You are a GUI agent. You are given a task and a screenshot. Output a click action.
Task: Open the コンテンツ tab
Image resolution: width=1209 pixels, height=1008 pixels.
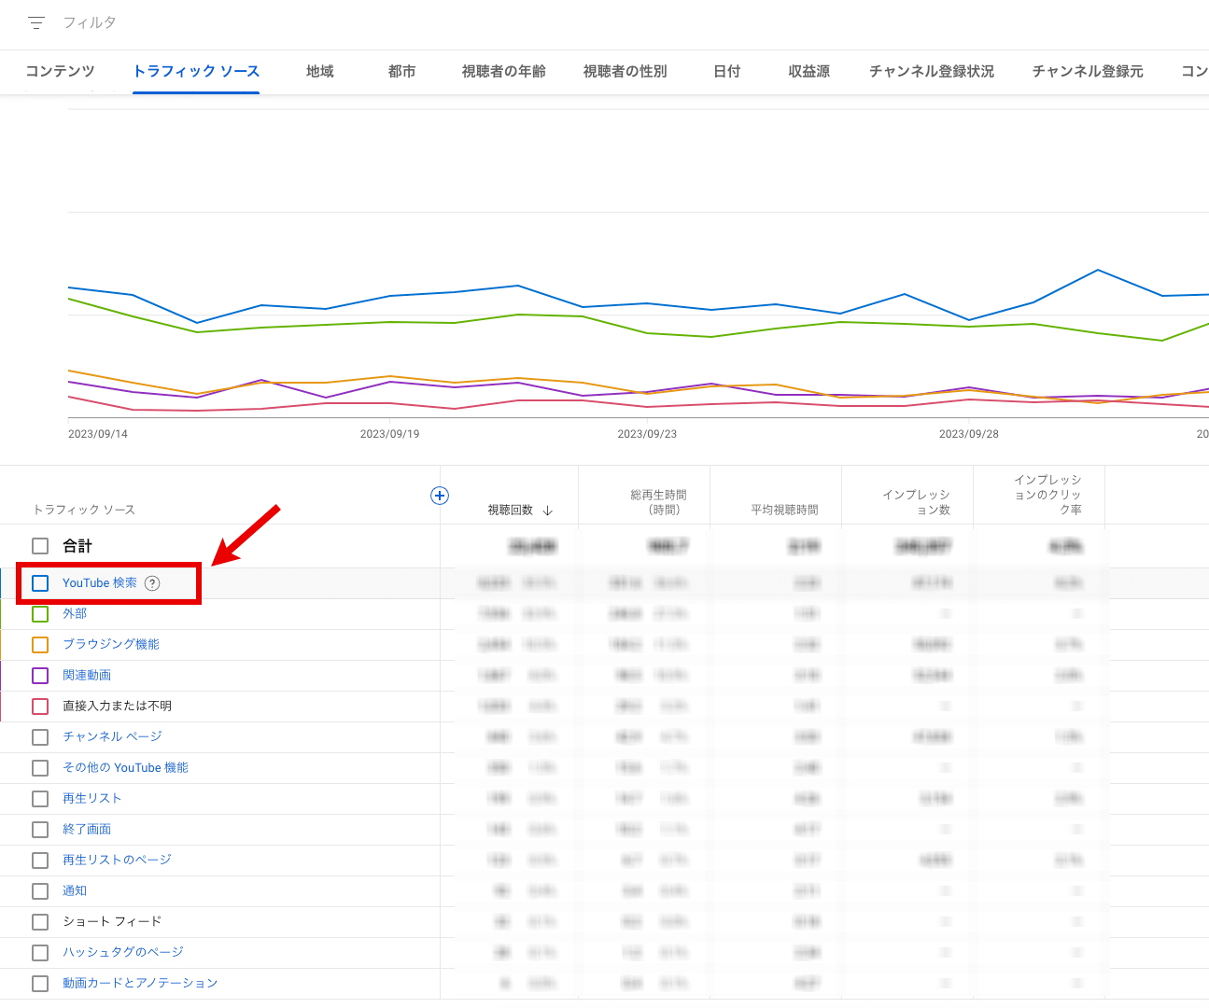tap(60, 71)
